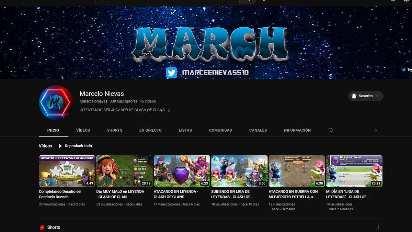The image size is (412, 232).
Task: Click the 53 visualizaciones hace 3 días text
Action: pos(119,204)
